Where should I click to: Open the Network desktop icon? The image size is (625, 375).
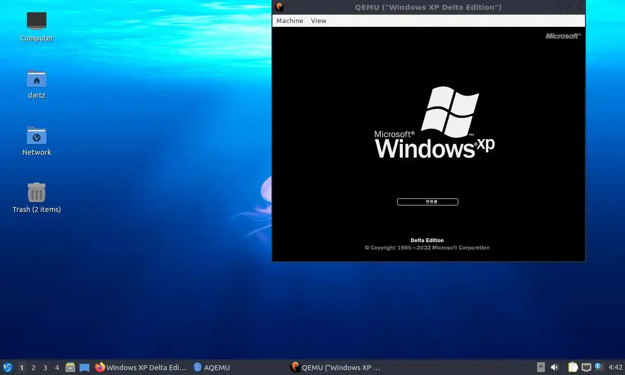pyautogui.click(x=37, y=141)
